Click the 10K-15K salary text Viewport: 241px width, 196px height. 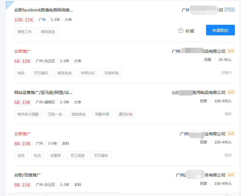tap(24, 20)
